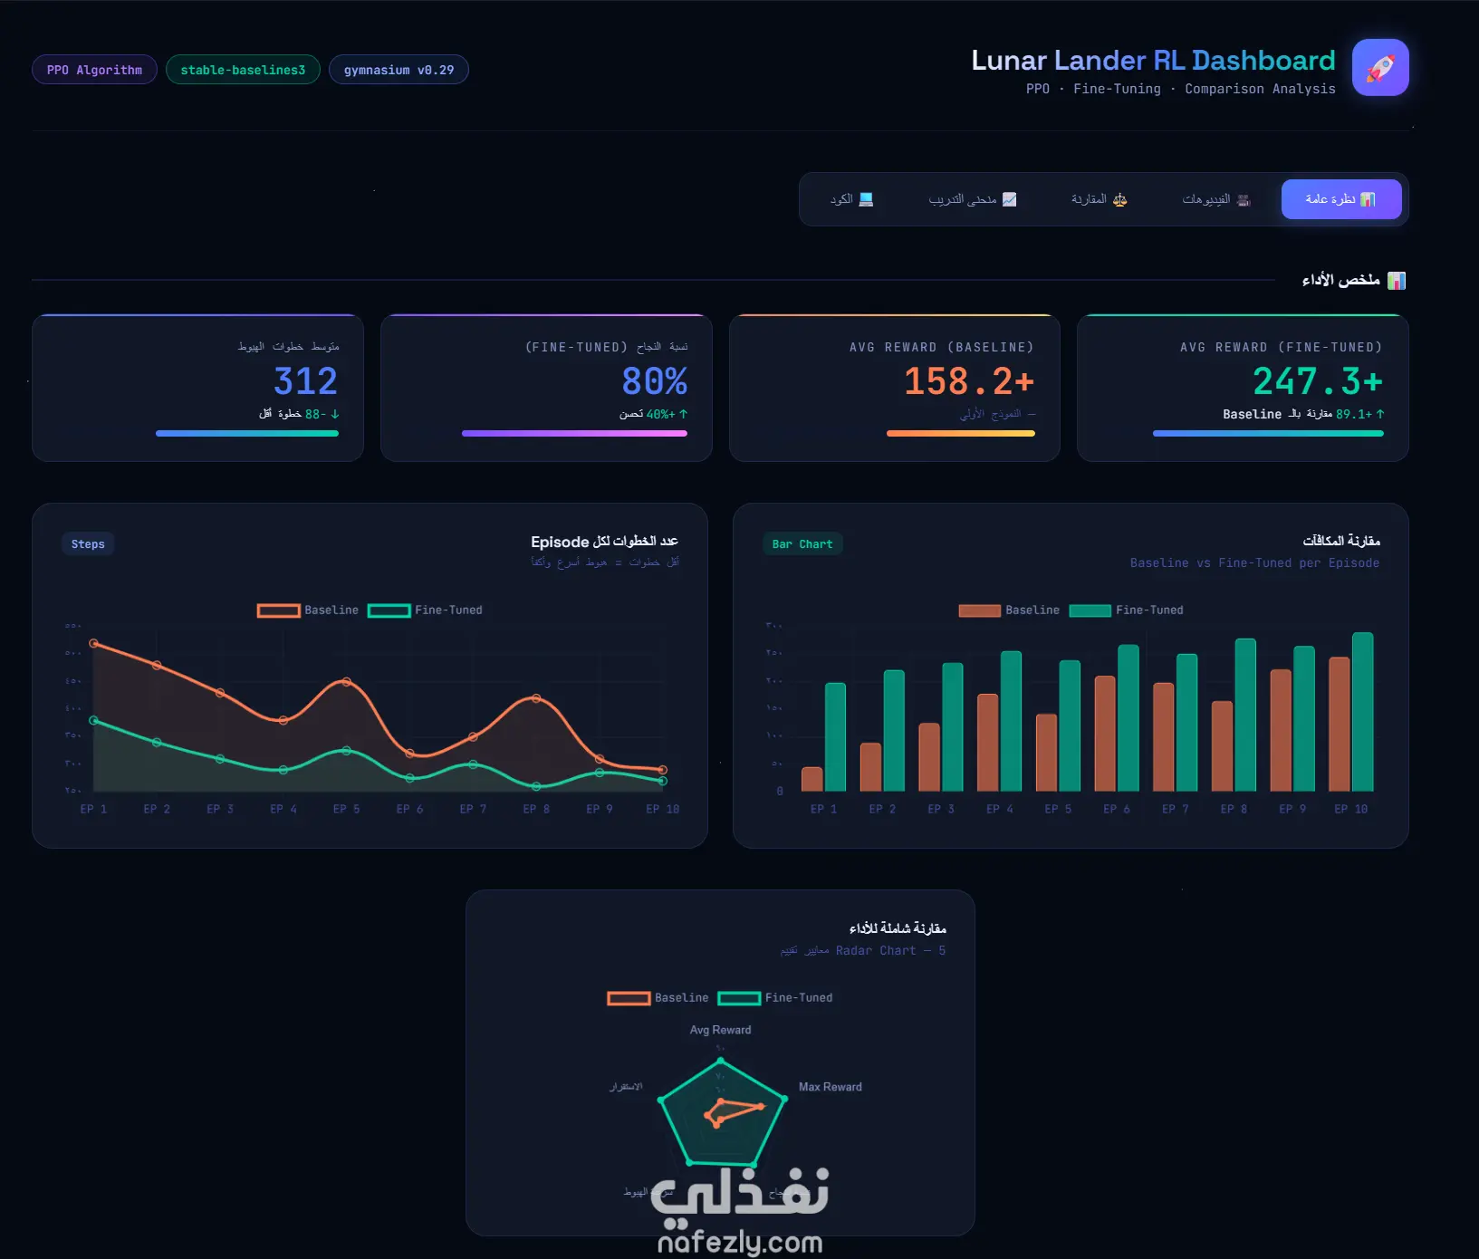
Task: Select the منحنى التدريب training curve tab
Action: point(973,199)
